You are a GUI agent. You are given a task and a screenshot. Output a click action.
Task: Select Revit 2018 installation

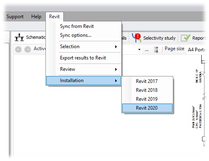147,90
